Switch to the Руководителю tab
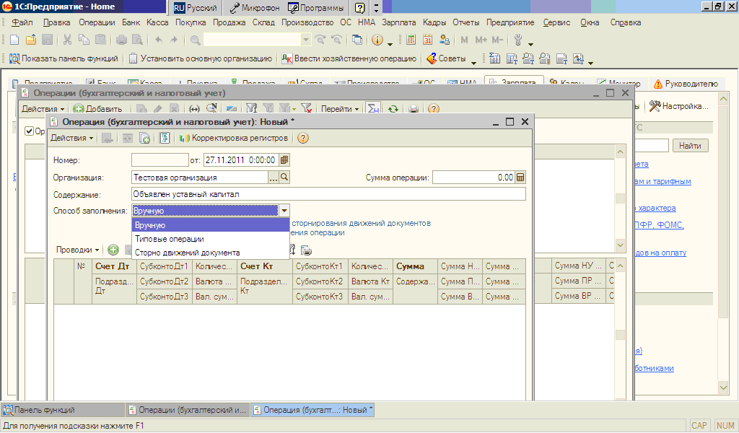This screenshot has width=739, height=433. [686, 84]
